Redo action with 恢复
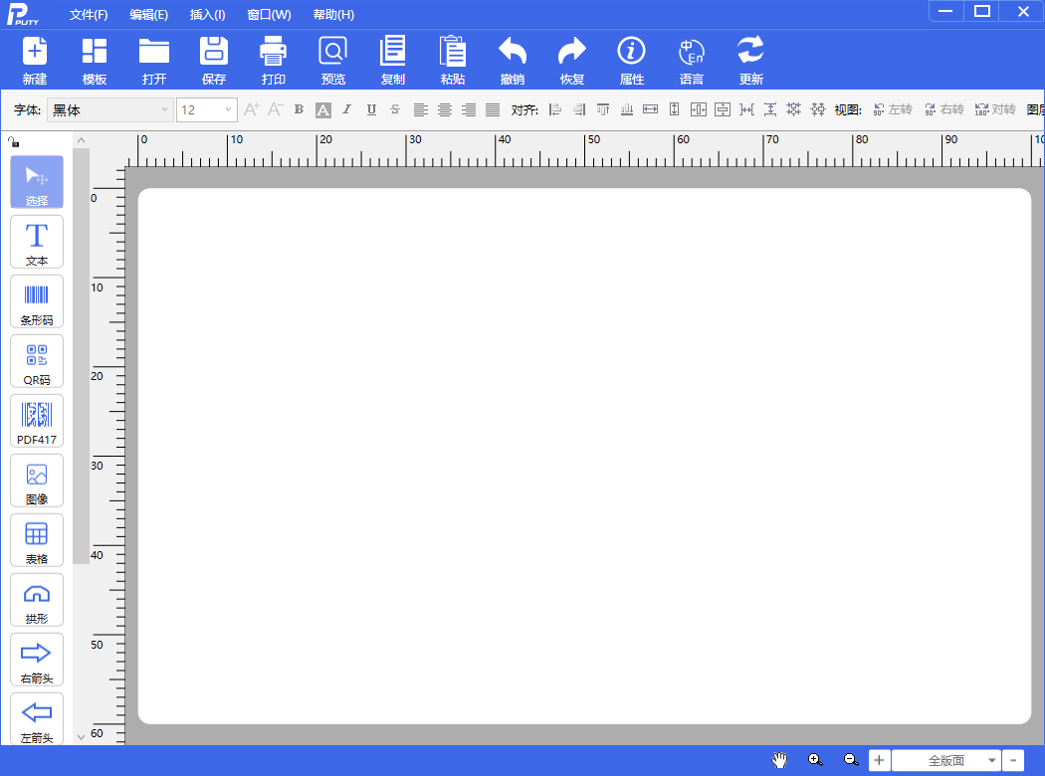The image size is (1045, 776). tap(572, 60)
